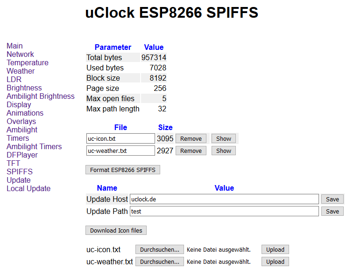This screenshot has height=275, width=354.
Task: Click the File column header
Action: 120,127
